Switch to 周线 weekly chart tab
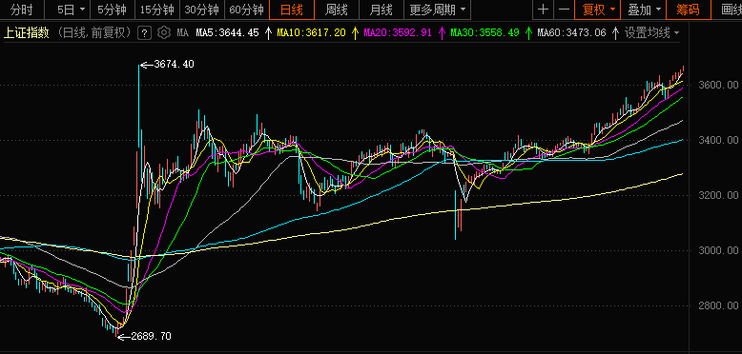The image size is (742, 354). coord(337,10)
